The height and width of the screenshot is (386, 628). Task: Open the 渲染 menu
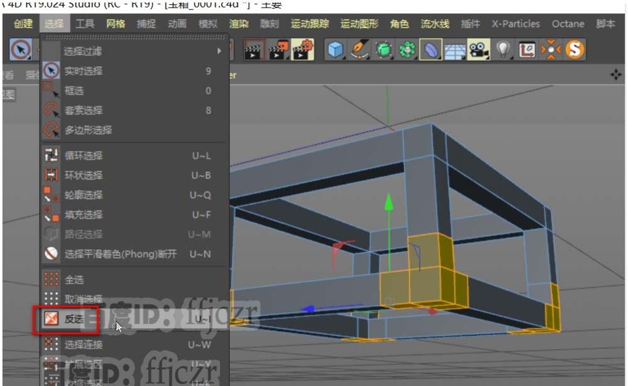point(239,24)
